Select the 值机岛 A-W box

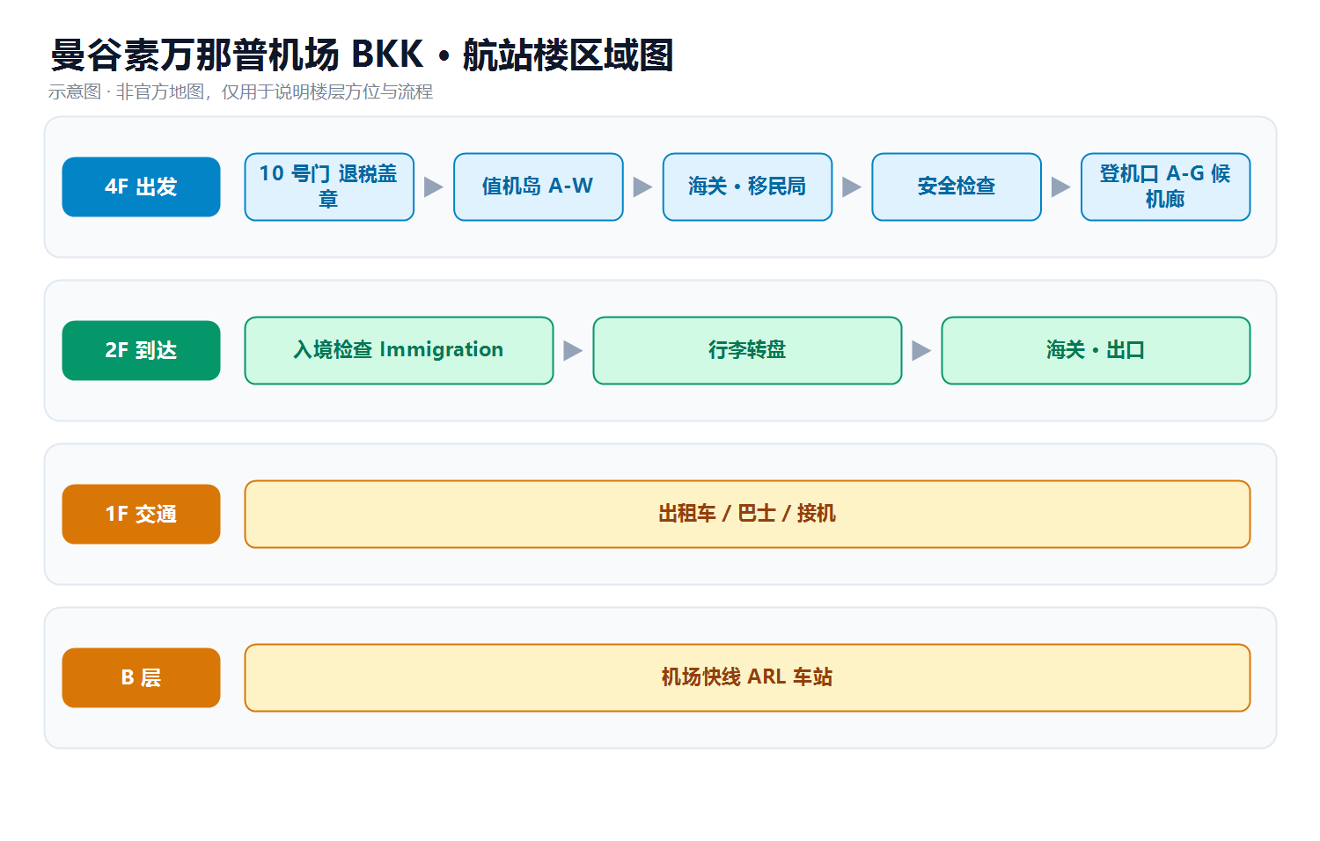pyautogui.click(x=539, y=186)
